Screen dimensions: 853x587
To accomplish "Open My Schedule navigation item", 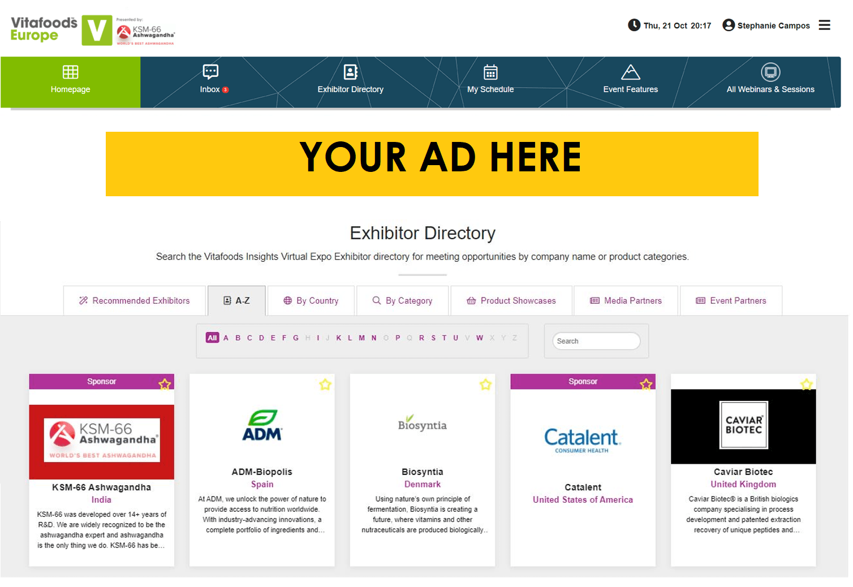I will coord(490,82).
